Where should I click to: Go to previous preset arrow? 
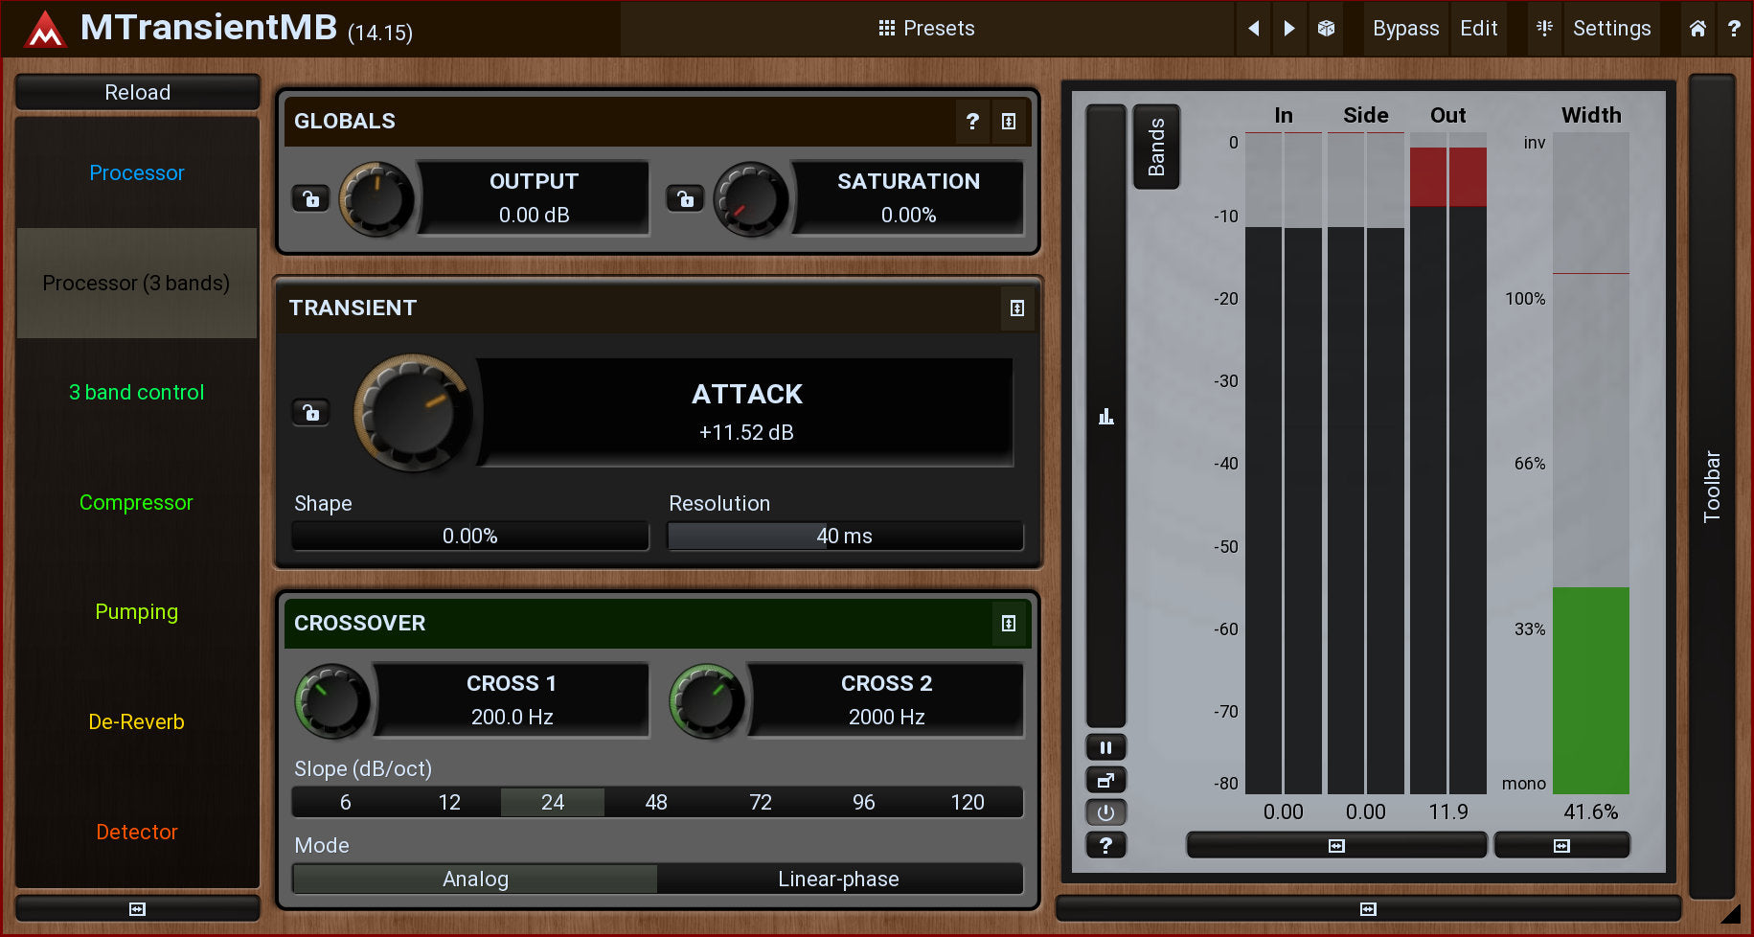click(1253, 29)
